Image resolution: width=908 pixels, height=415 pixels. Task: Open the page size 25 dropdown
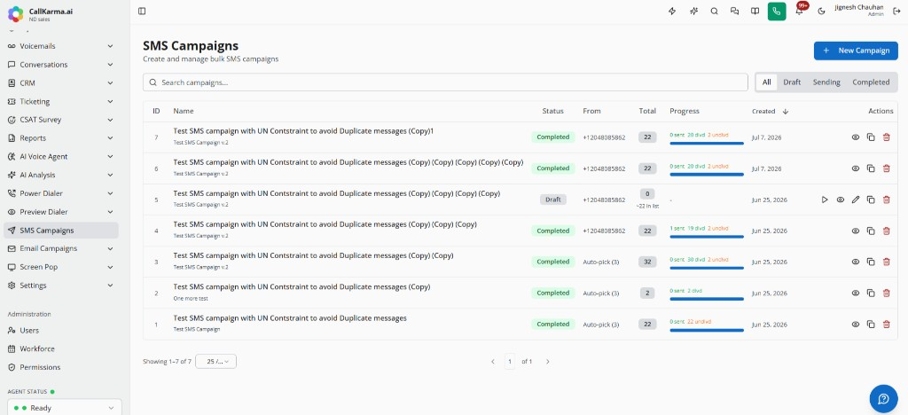[216, 361]
